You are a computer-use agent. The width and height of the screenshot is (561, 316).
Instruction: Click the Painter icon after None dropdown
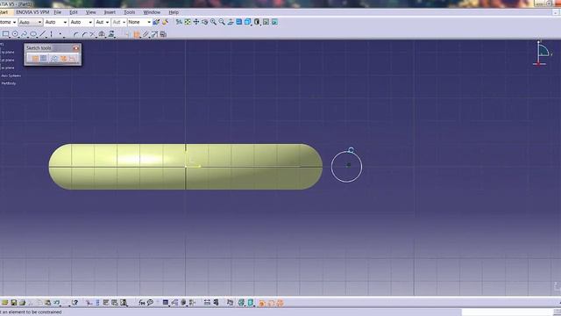(x=156, y=22)
